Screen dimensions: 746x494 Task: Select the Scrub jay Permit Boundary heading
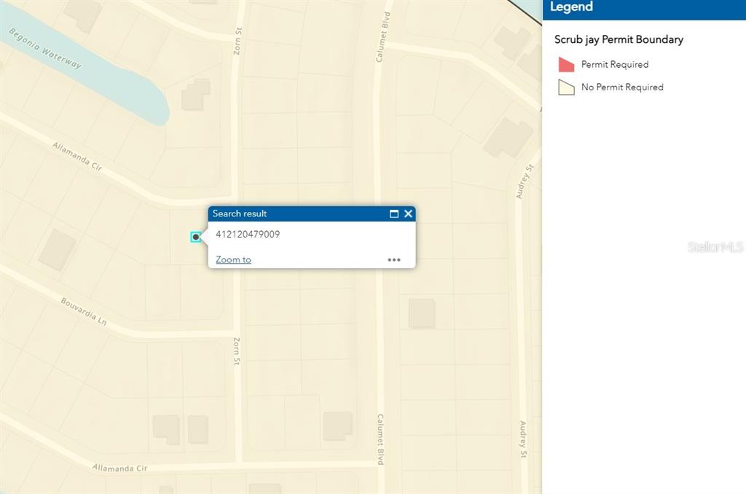pyautogui.click(x=619, y=39)
